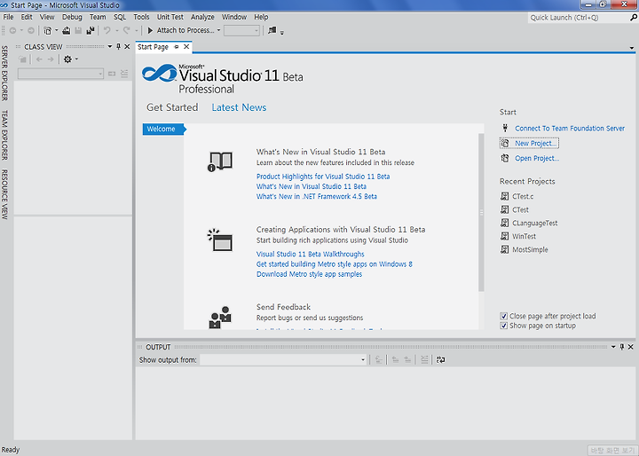Viewport: 639px width, 456px height.
Task: Open the Edit menu
Action: [27, 17]
